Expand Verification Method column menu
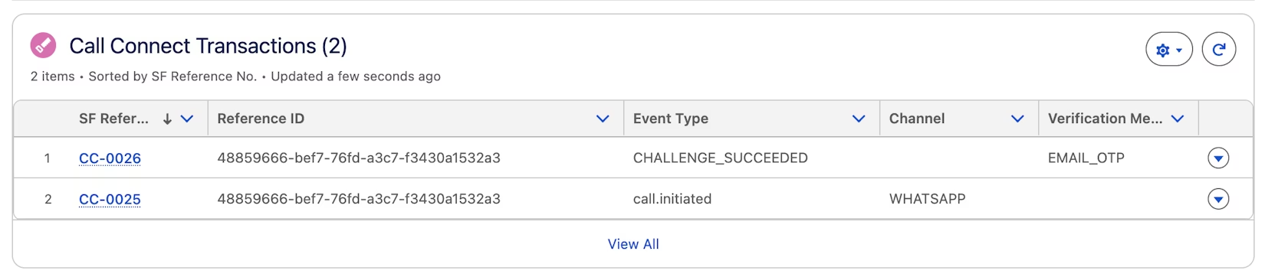Viewport: 1265px width, 277px height. pos(1178,119)
